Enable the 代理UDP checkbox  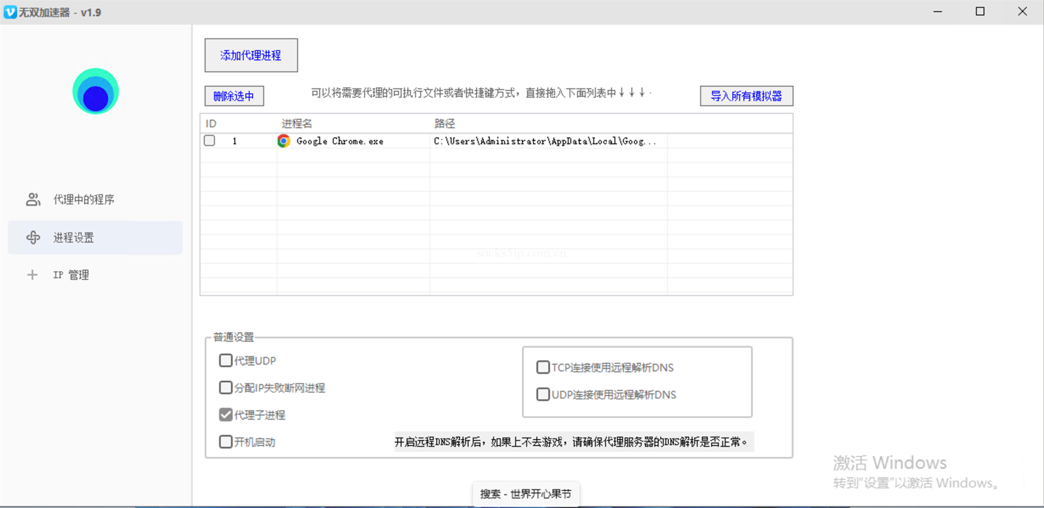[x=226, y=361]
